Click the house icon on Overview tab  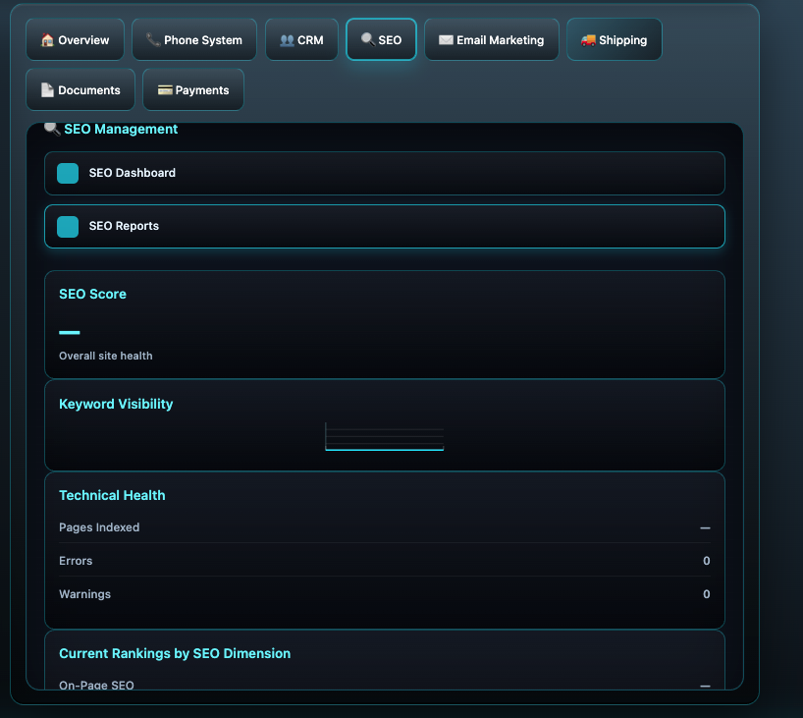click(47, 40)
